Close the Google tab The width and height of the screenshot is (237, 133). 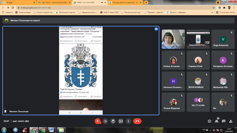[x=34, y=3]
